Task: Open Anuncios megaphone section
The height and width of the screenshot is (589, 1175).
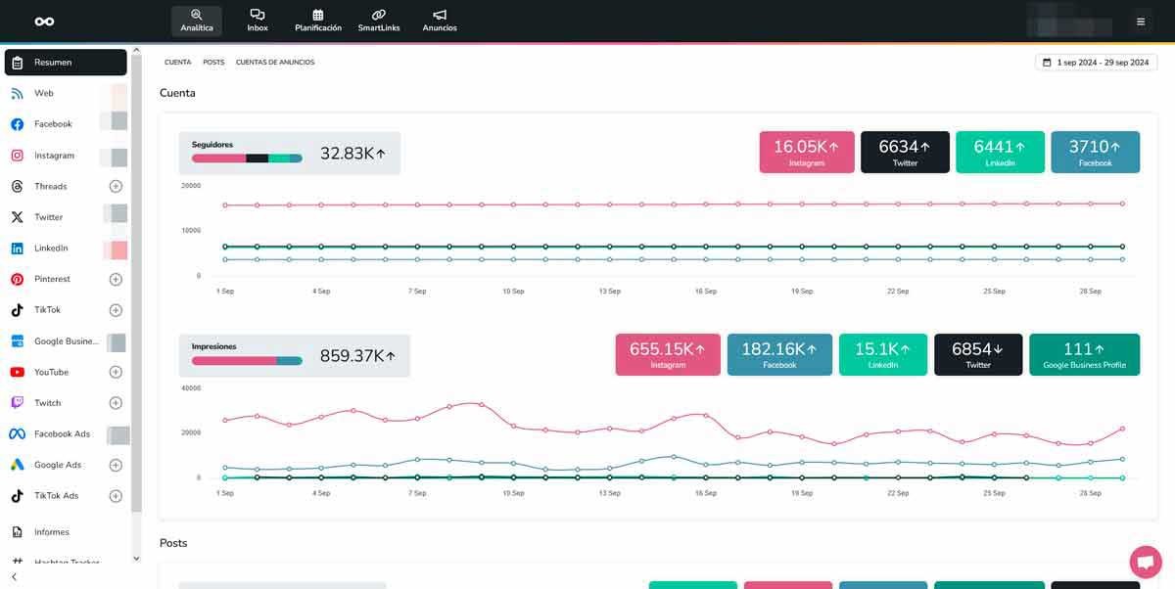Action: point(440,21)
